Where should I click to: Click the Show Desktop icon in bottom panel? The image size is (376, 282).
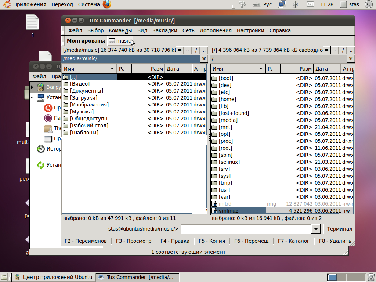click(x=4, y=277)
